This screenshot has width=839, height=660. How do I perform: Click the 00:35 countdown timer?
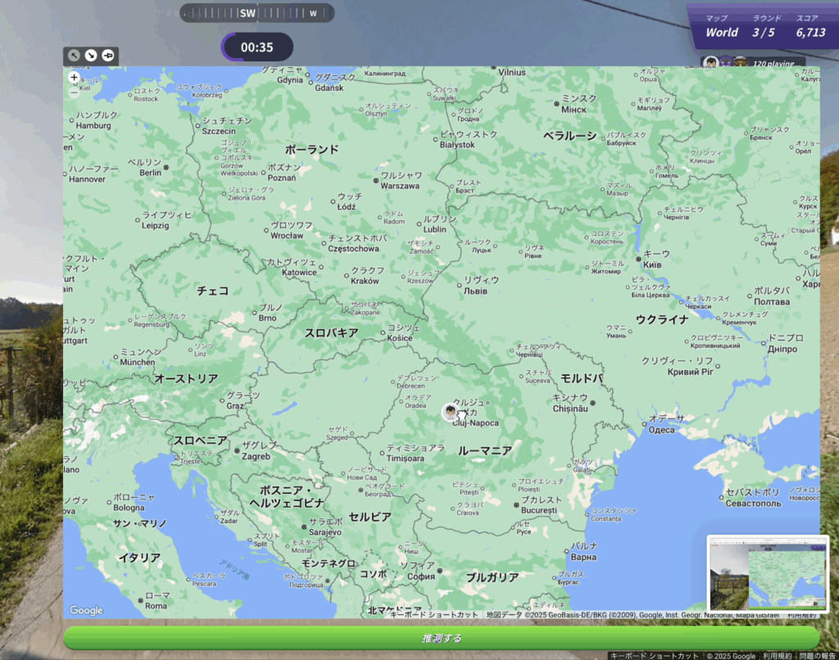pyautogui.click(x=256, y=47)
